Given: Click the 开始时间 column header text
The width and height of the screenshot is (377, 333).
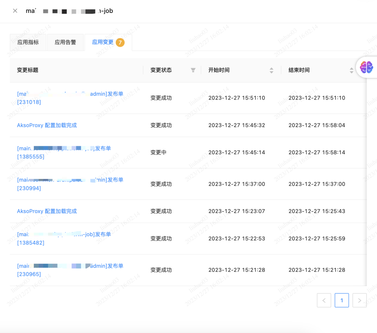Looking at the screenshot, I should pos(219,70).
